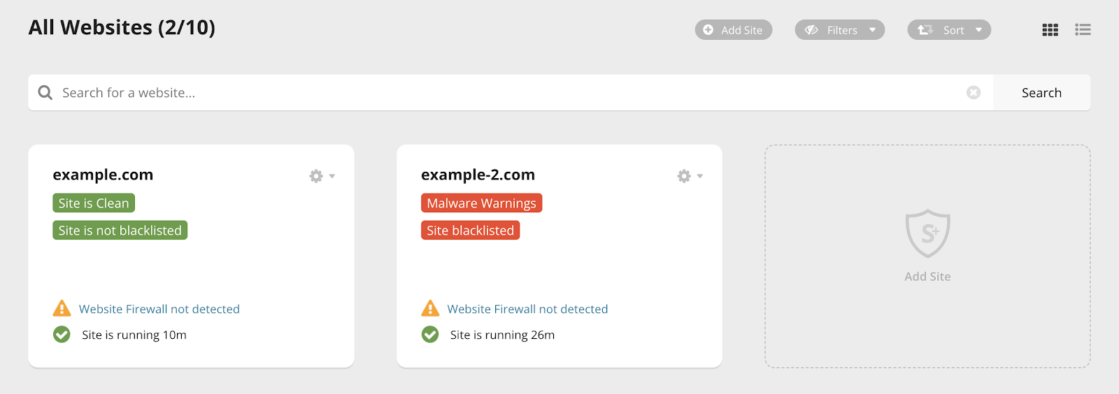This screenshot has width=1119, height=394.
Task: Switch to list view layout
Action: [1083, 30]
